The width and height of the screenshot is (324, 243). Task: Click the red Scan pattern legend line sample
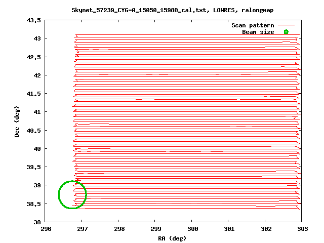(x=286, y=25)
